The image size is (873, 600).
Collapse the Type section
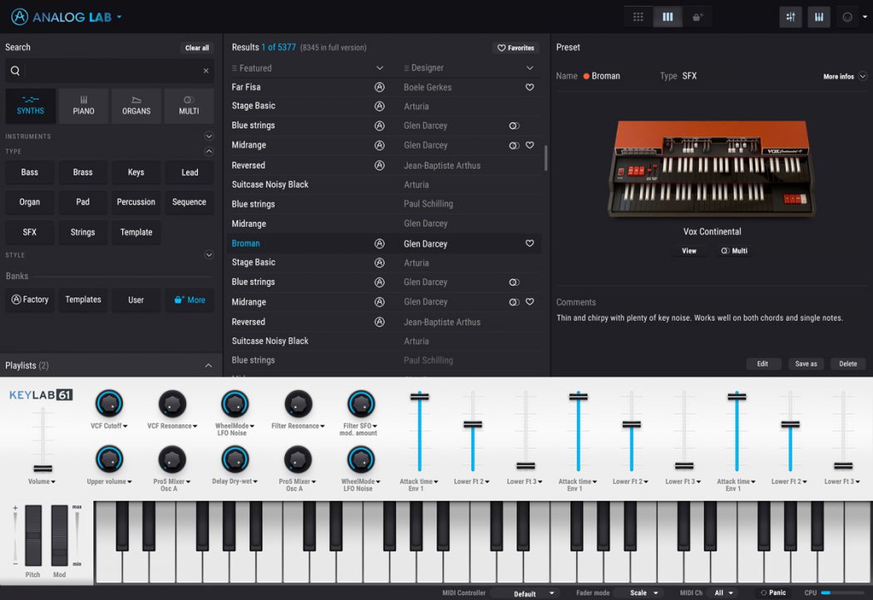click(x=209, y=151)
